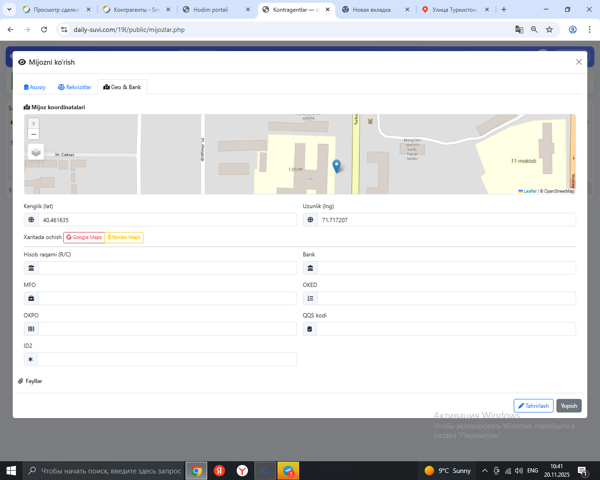This screenshot has width=600, height=480.
Task: Open Chrome three-dot menu
Action: [x=589, y=30]
